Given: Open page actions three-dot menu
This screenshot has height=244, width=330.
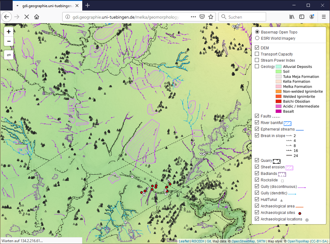Looking at the screenshot, I should 193,17.
